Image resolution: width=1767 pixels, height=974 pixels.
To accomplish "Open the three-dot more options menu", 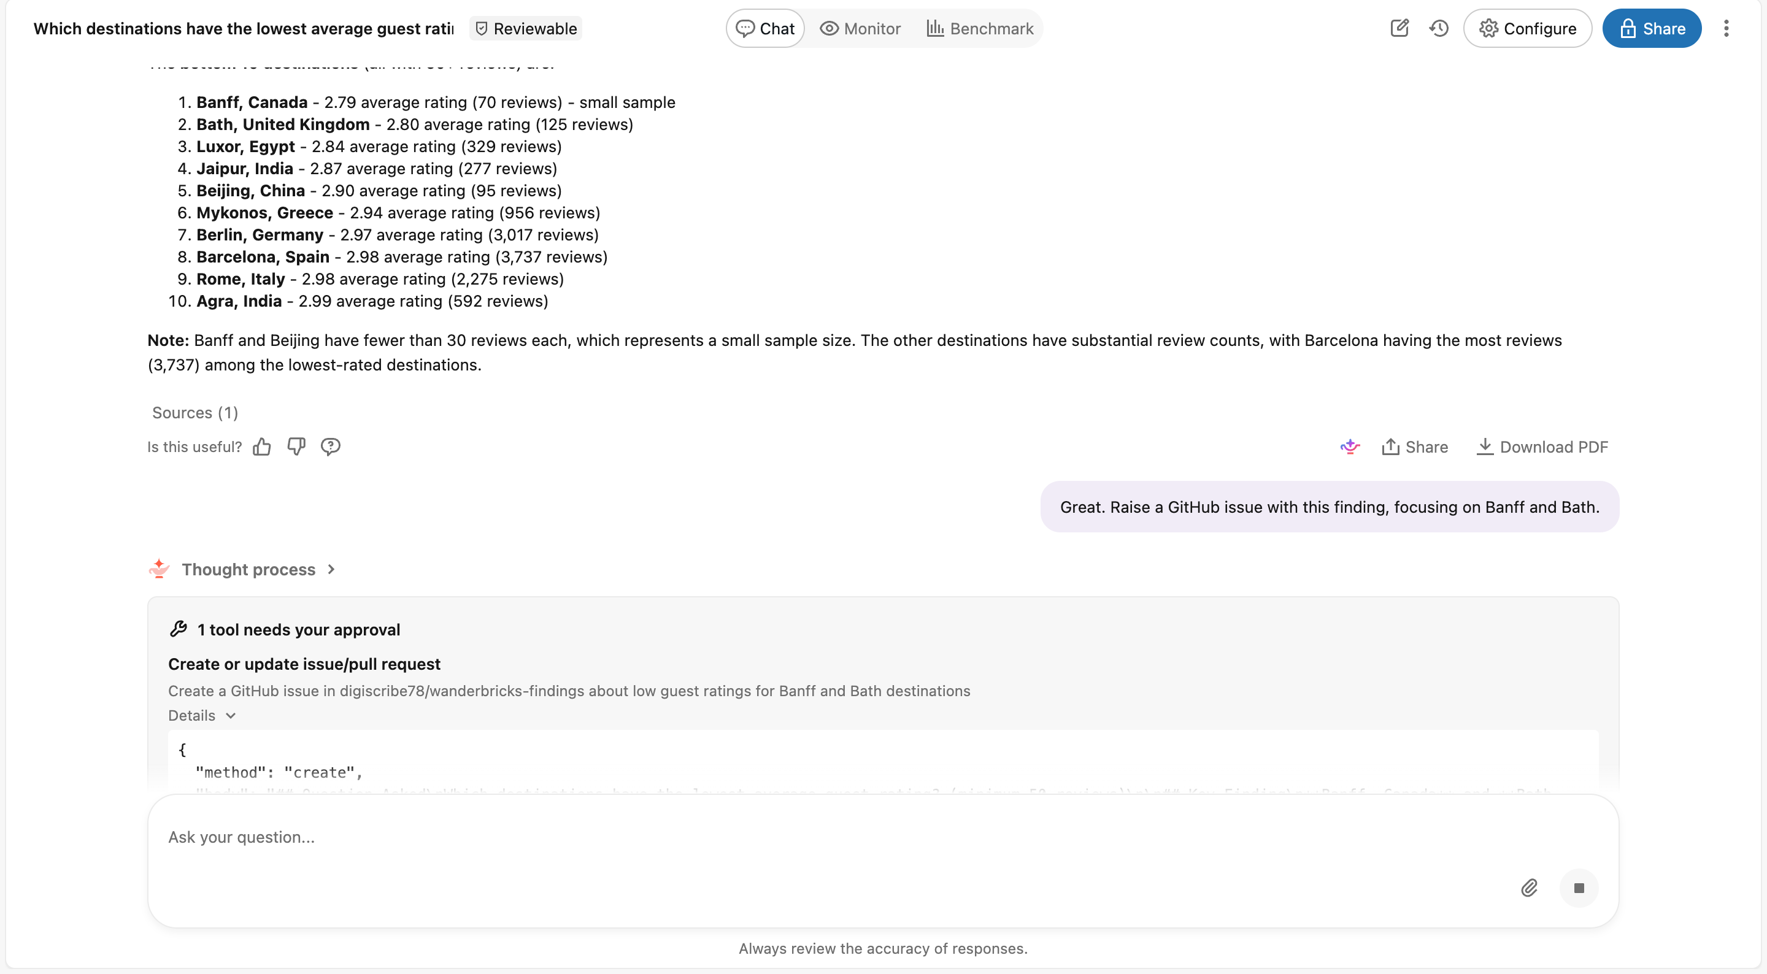I will [x=1726, y=28].
